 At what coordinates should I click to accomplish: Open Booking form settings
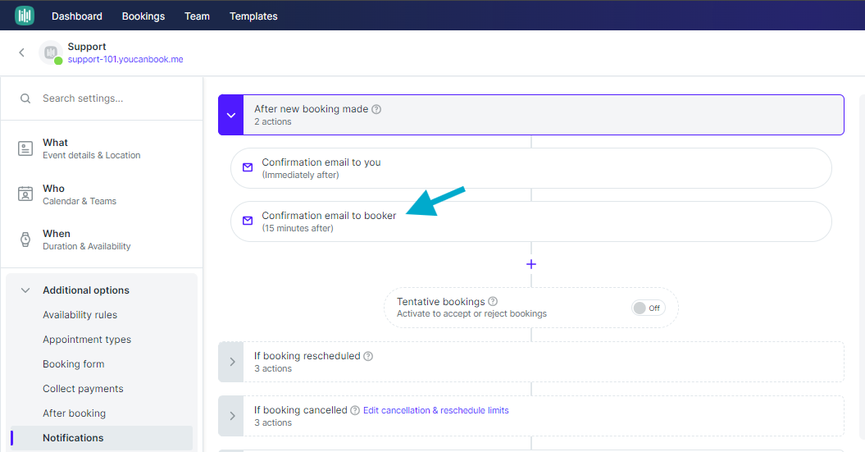click(73, 364)
